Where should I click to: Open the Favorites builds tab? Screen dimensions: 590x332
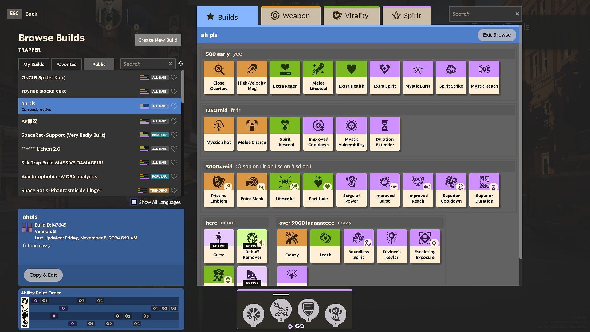coord(66,65)
